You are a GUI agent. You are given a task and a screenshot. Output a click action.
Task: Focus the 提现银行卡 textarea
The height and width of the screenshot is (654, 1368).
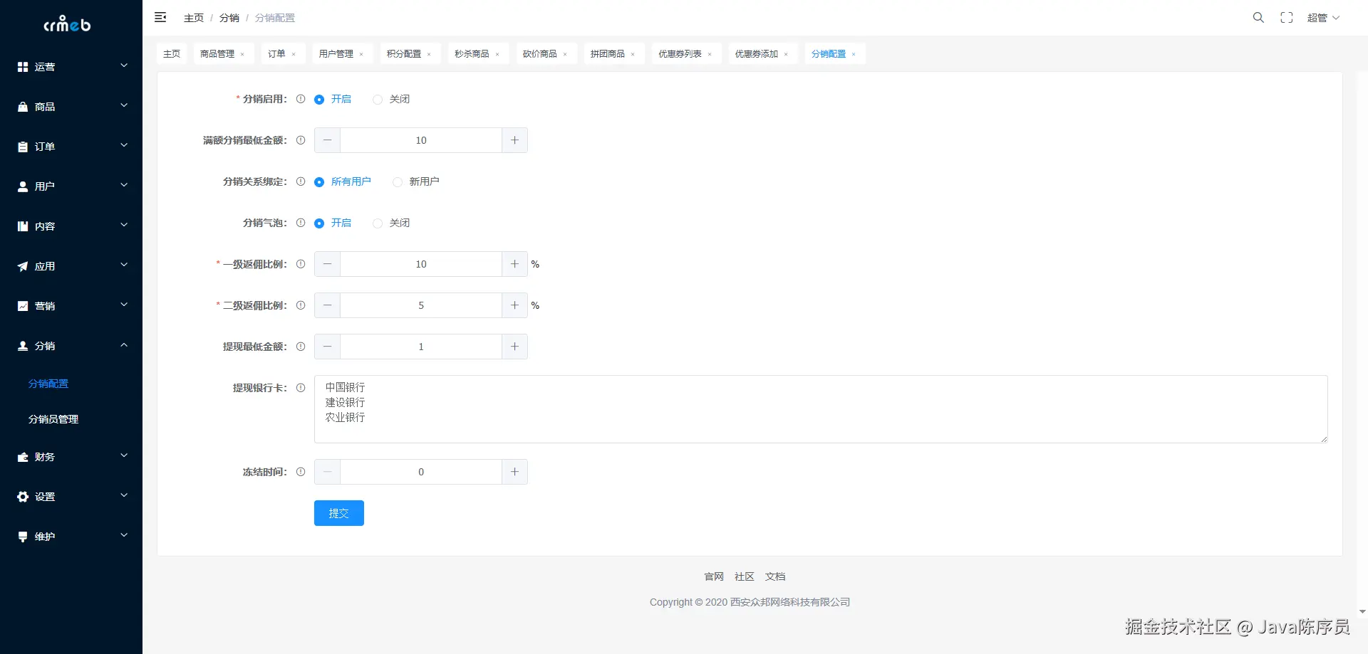pyautogui.click(x=821, y=409)
